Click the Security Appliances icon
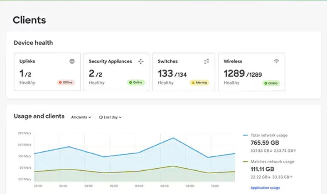This screenshot has height=194, width=327. [141, 61]
